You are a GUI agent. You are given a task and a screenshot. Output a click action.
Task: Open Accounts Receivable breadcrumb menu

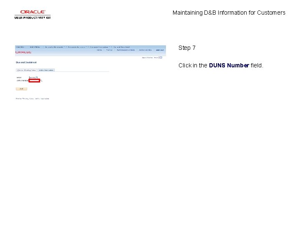pos(54,47)
